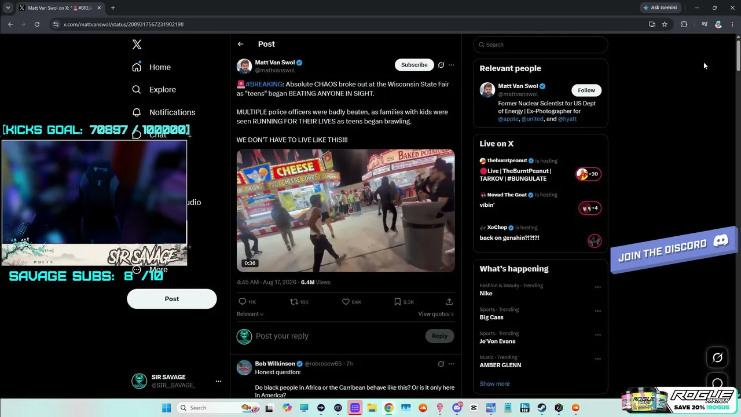Image resolution: width=741 pixels, height=417 pixels.
Task: Expand the Relevant replies sort dropdown
Action: click(x=250, y=314)
